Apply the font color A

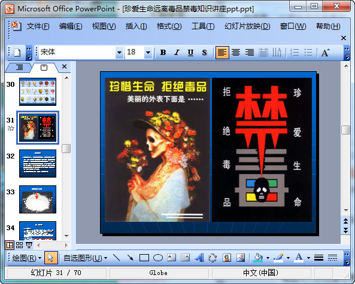pyautogui.click(x=299, y=258)
